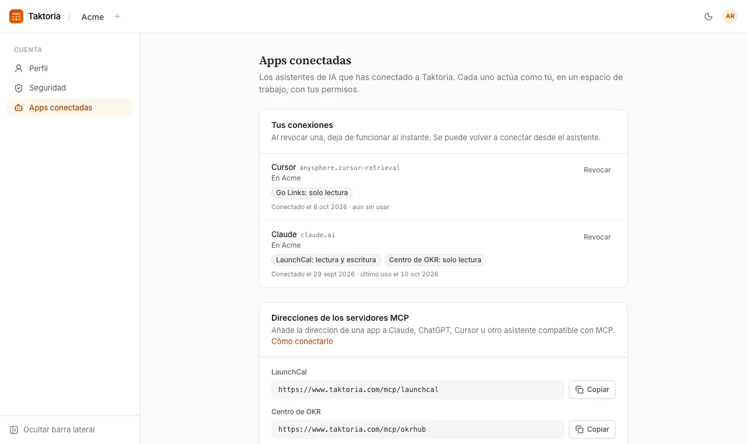Viewport: 747px width, 444px height.
Task: Click the copy icon for Centro de OKR address
Action: [x=580, y=429]
